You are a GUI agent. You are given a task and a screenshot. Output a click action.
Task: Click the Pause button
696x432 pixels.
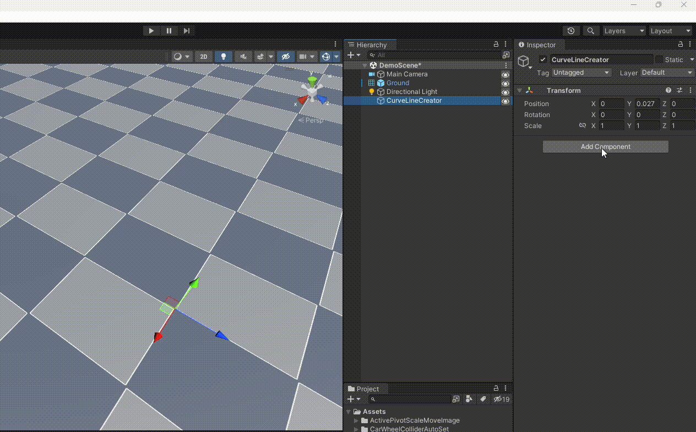click(x=169, y=31)
